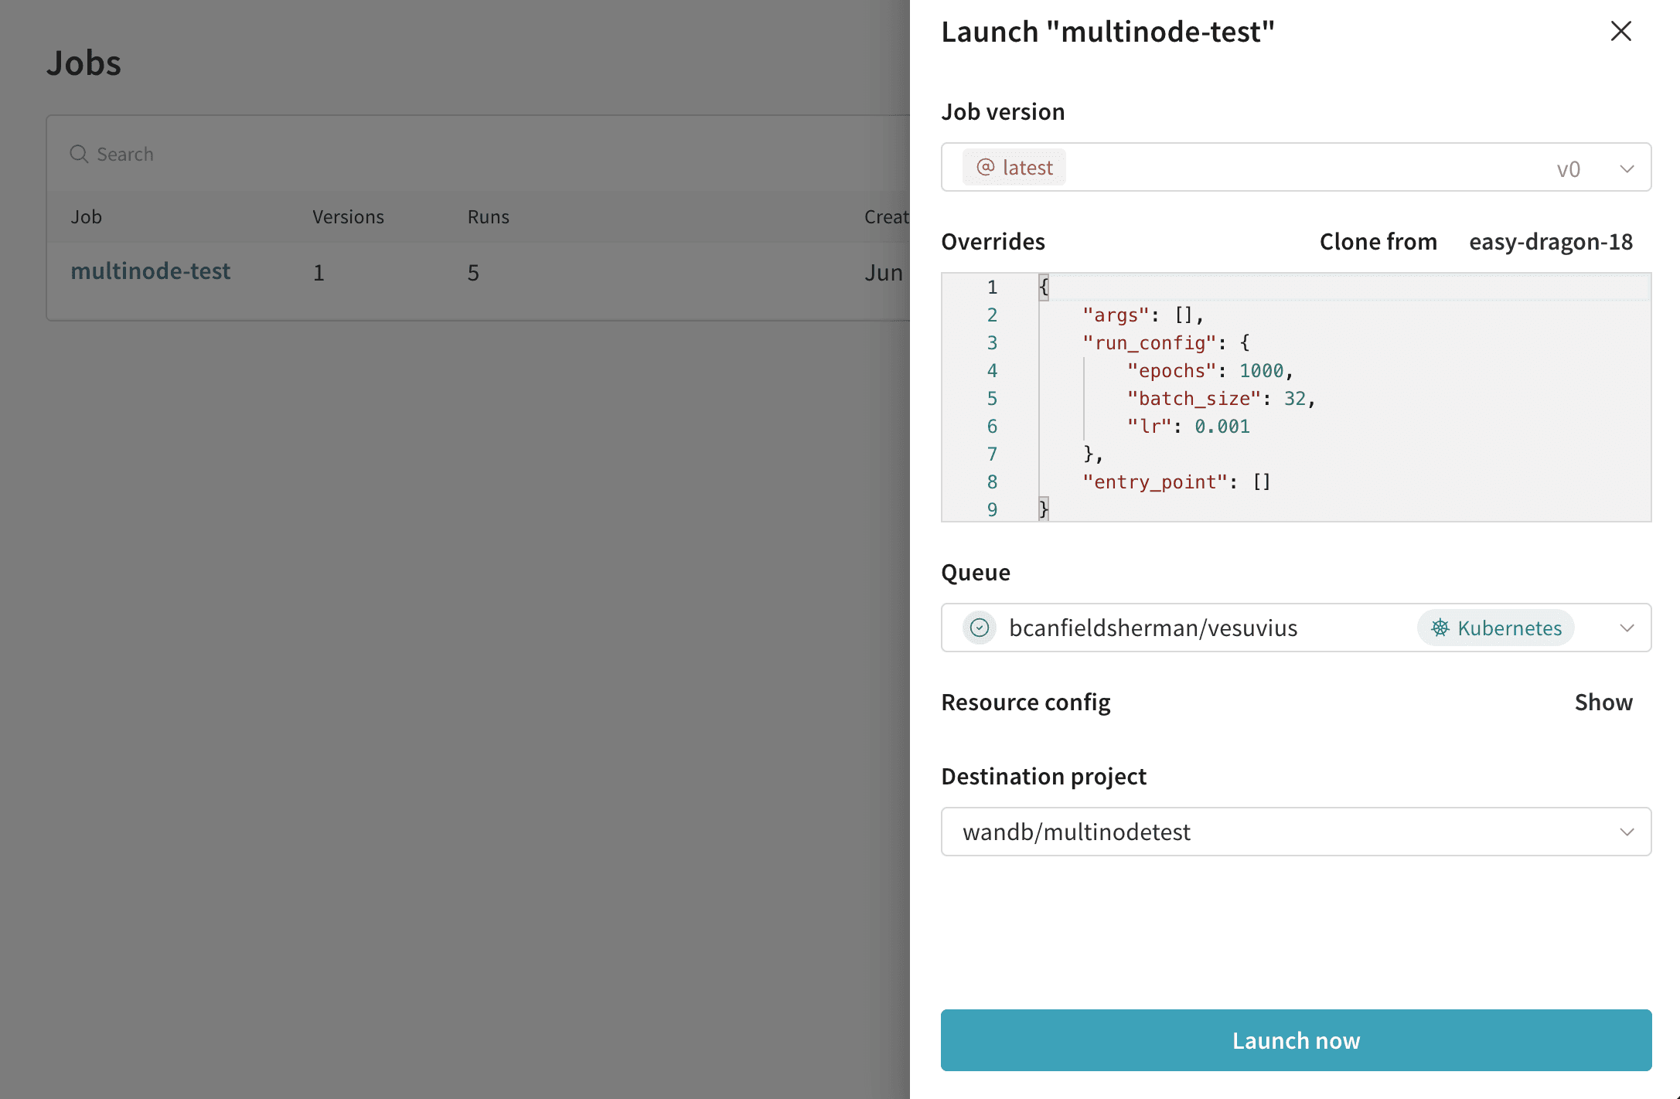Click the Search field on Jobs page

coord(478,154)
